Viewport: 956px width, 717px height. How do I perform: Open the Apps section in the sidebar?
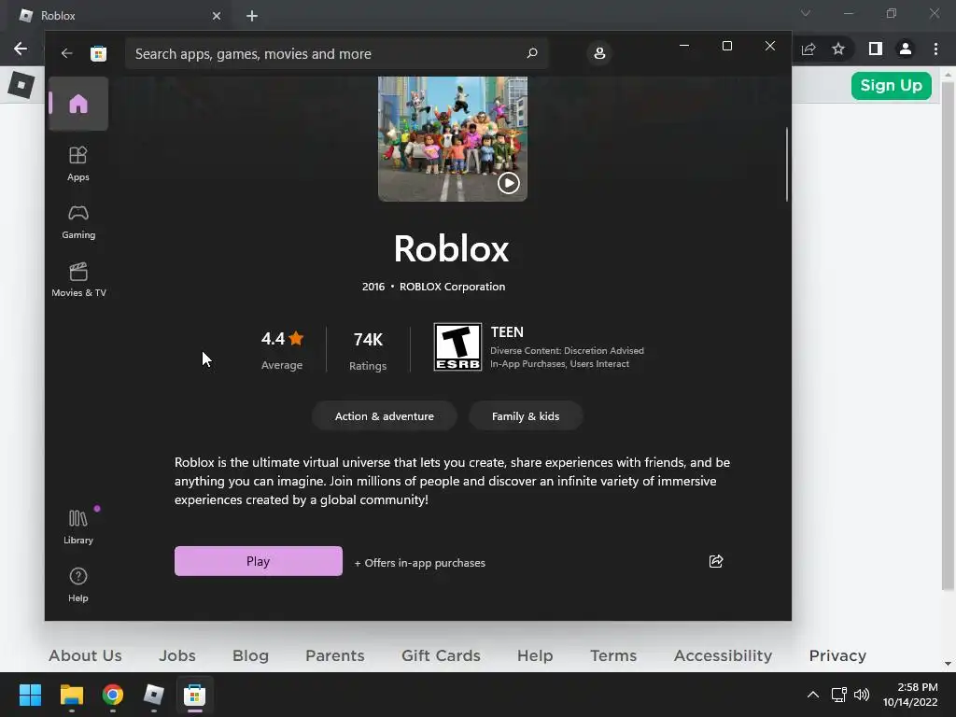pos(78,163)
